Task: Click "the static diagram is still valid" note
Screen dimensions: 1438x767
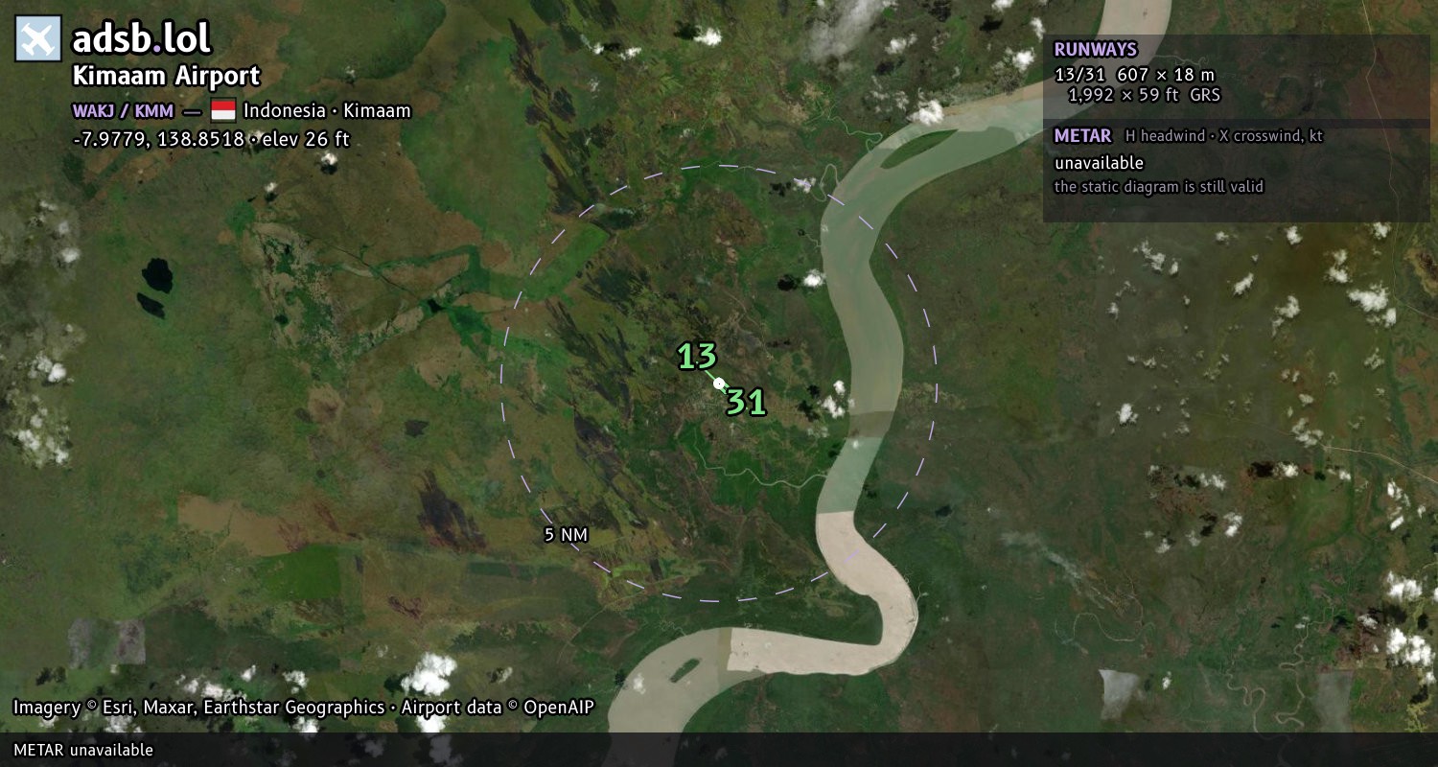Action: coord(1159,187)
